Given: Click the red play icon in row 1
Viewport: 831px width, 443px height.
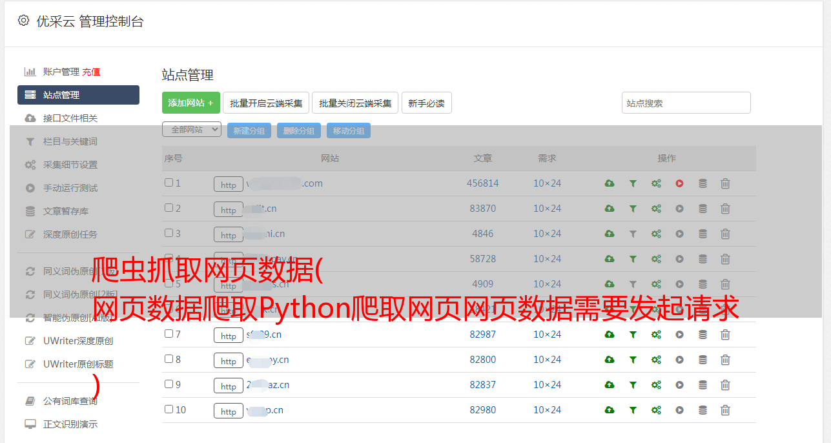Looking at the screenshot, I should 679,183.
